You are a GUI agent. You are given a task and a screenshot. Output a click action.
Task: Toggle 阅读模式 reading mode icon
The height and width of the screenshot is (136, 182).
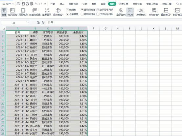(x=58, y=10)
